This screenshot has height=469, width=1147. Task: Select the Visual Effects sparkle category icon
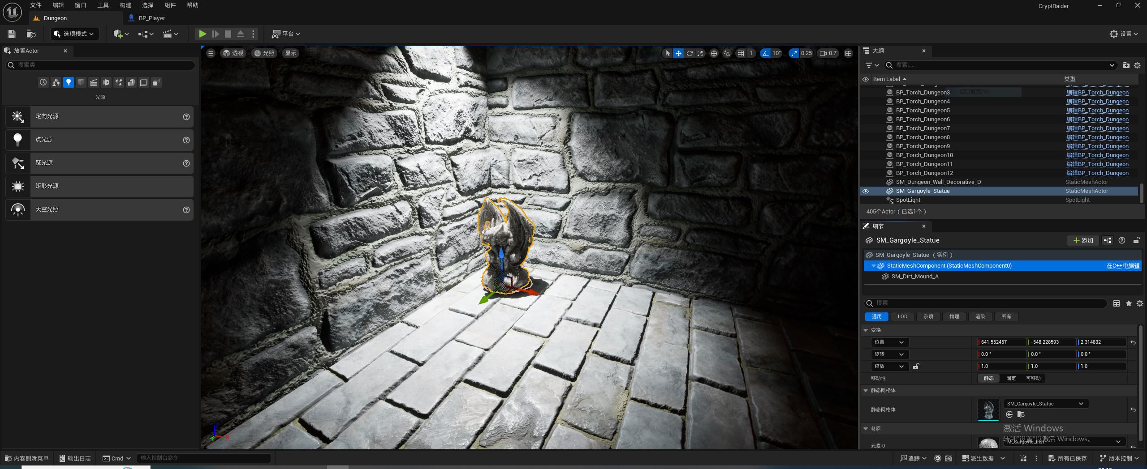coord(119,82)
